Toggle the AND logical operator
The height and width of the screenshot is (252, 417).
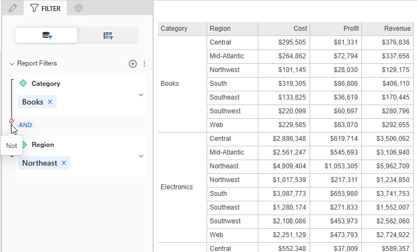click(x=25, y=125)
